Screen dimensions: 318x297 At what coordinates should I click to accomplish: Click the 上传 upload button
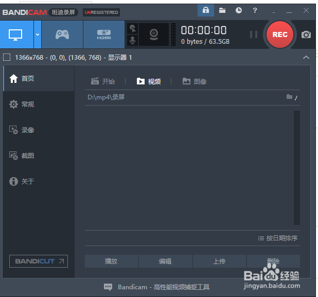[x=219, y=261]
